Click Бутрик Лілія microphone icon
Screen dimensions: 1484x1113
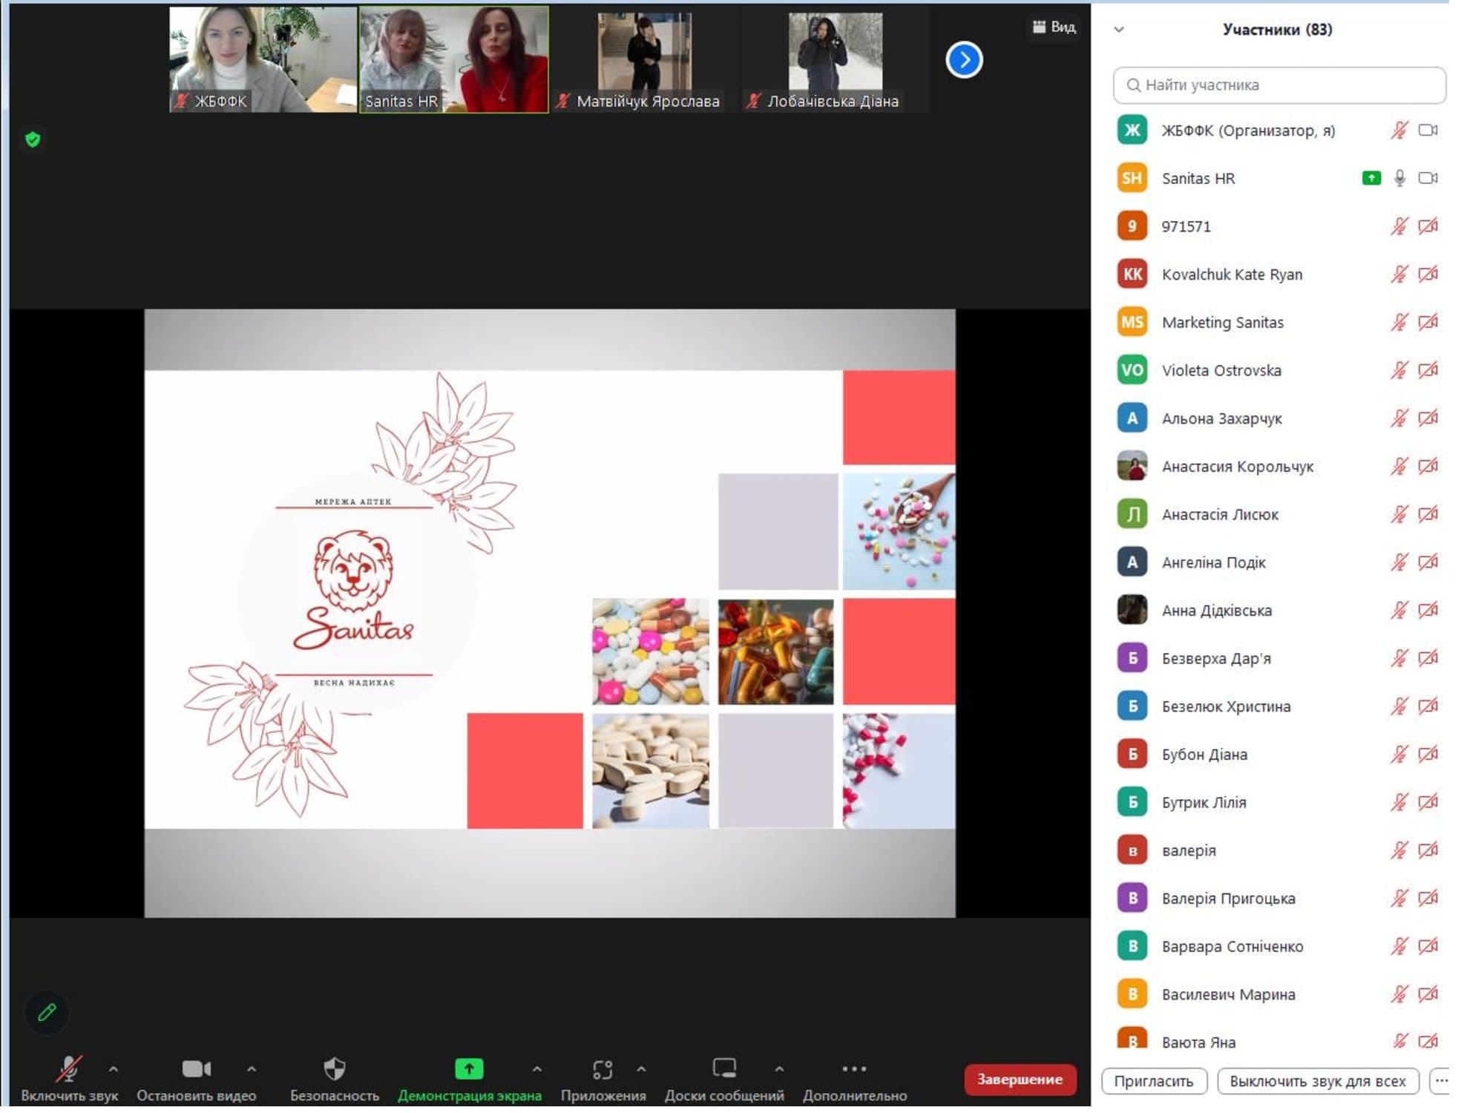pos(1399,802)
